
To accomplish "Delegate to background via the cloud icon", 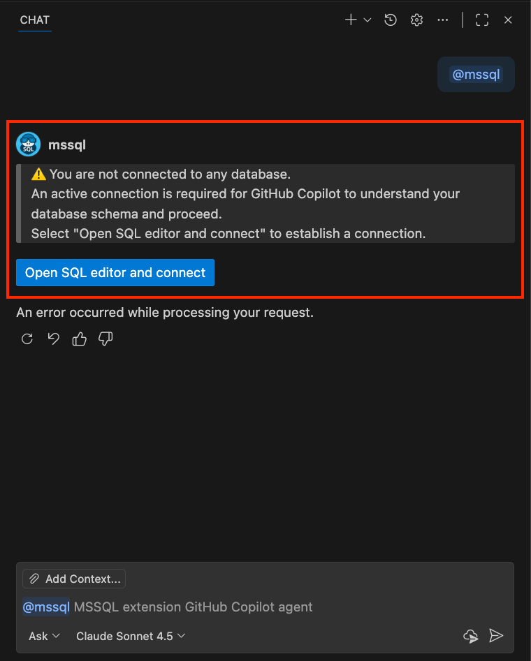I will [470, 636].
